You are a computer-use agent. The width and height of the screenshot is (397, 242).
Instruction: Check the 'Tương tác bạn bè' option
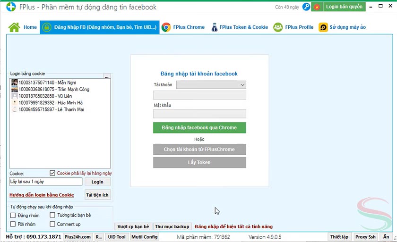(x=52, y=216)
